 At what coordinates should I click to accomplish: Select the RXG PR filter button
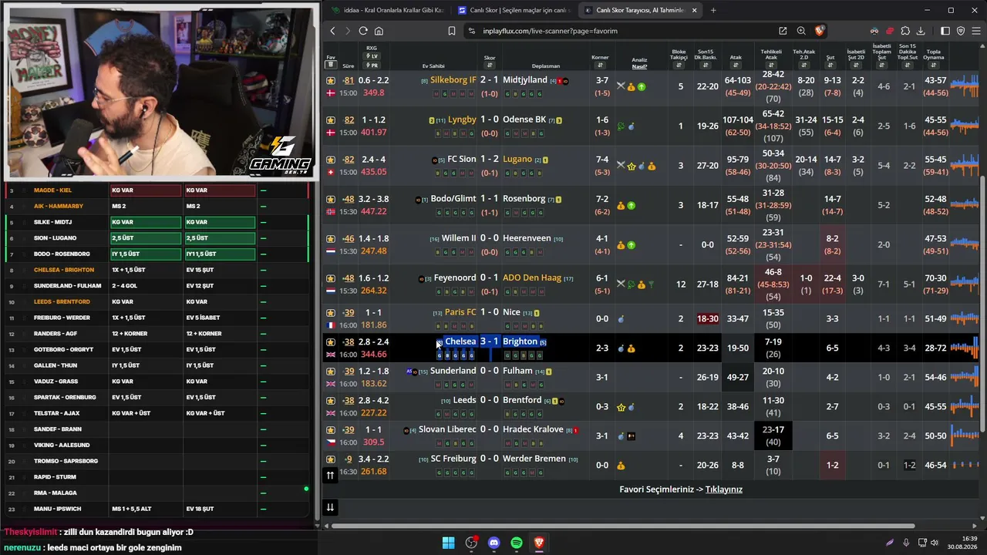pos(372,66)
